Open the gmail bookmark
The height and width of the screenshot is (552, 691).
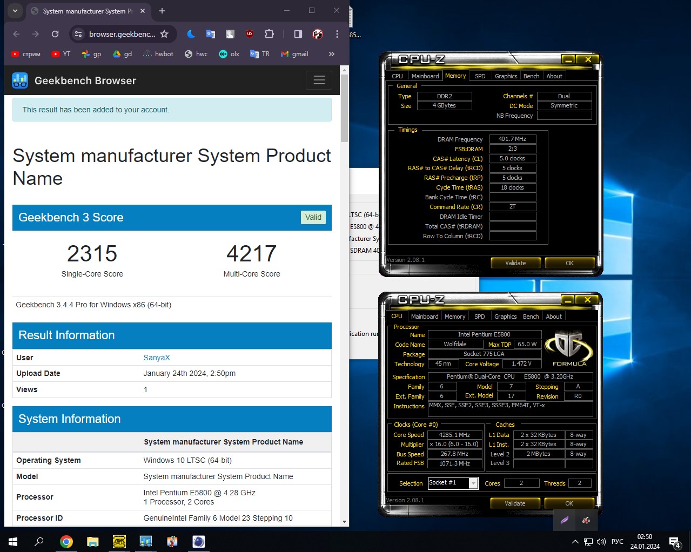pos(294,54)
